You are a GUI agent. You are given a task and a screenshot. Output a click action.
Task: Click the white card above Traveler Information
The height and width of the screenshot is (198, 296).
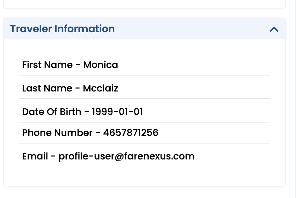(x=145, y=4)
